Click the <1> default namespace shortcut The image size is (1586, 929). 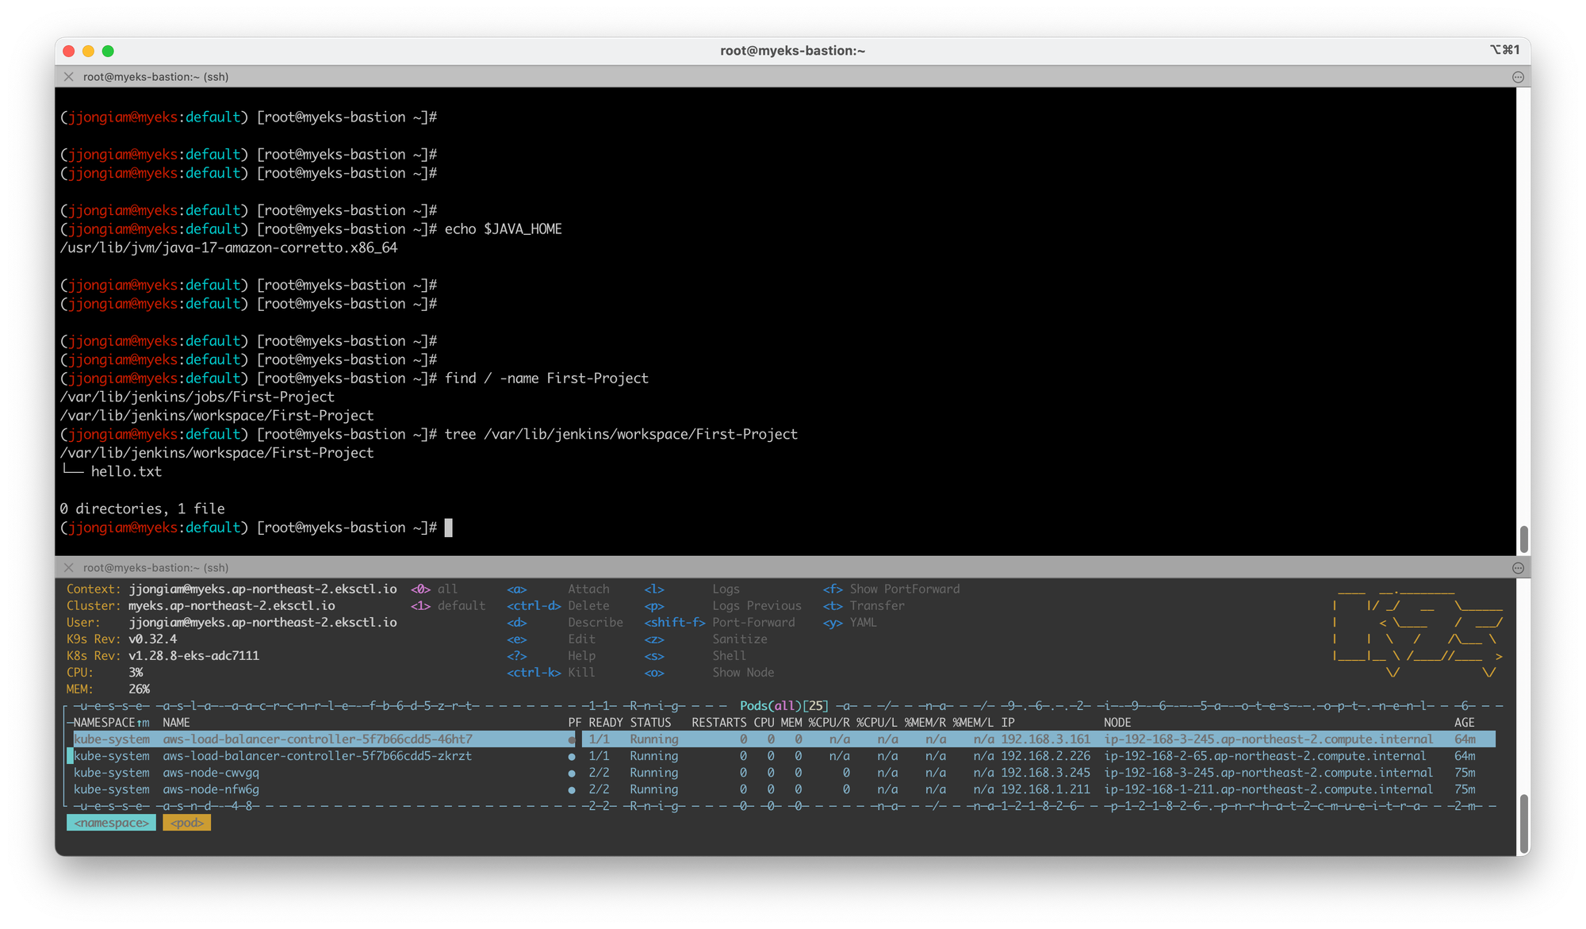click(x=447, y=606)
